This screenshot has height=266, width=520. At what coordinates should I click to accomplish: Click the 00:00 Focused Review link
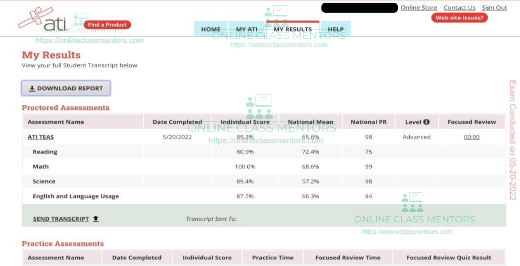pos(471,137)
